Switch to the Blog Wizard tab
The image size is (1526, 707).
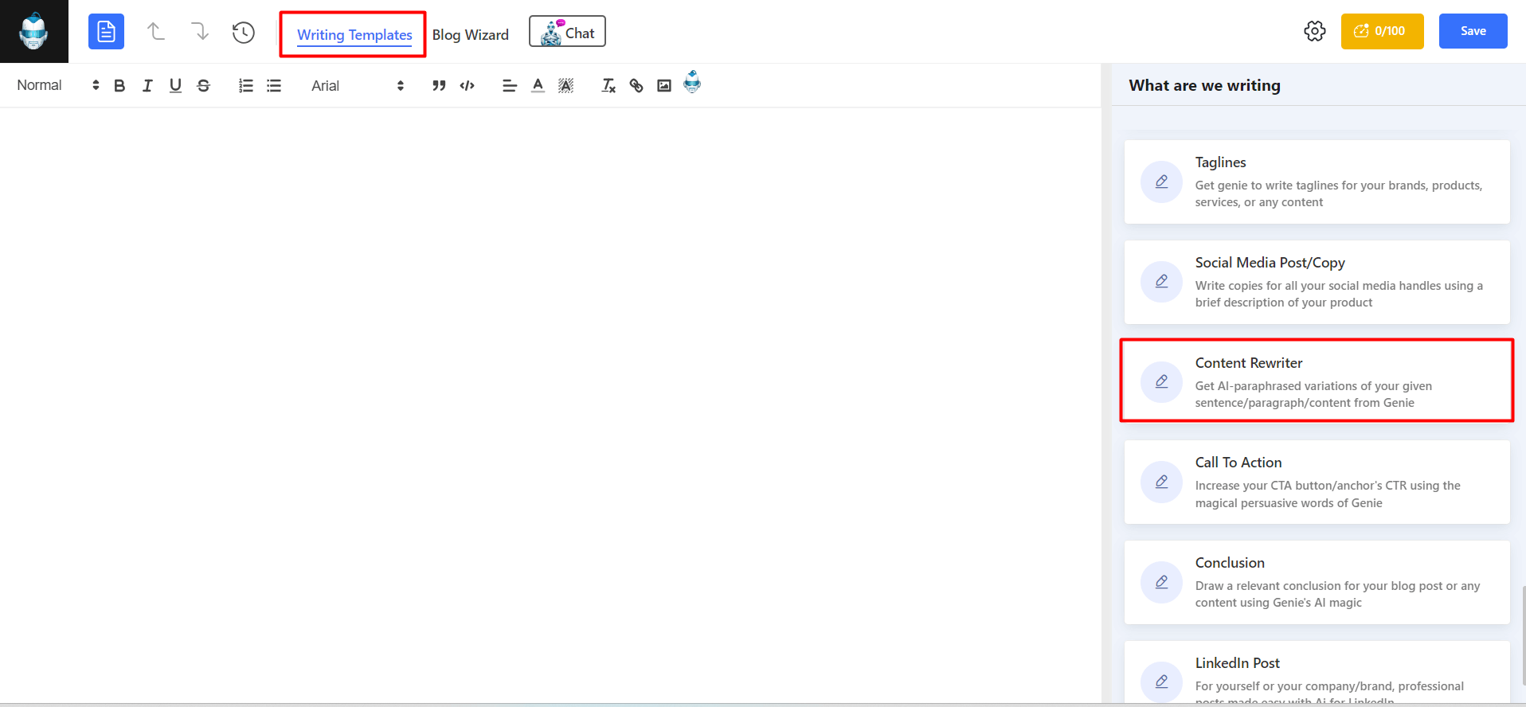(x=471, y=35)
